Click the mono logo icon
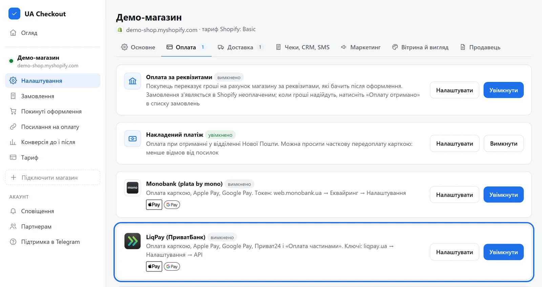 click(132, 188)
